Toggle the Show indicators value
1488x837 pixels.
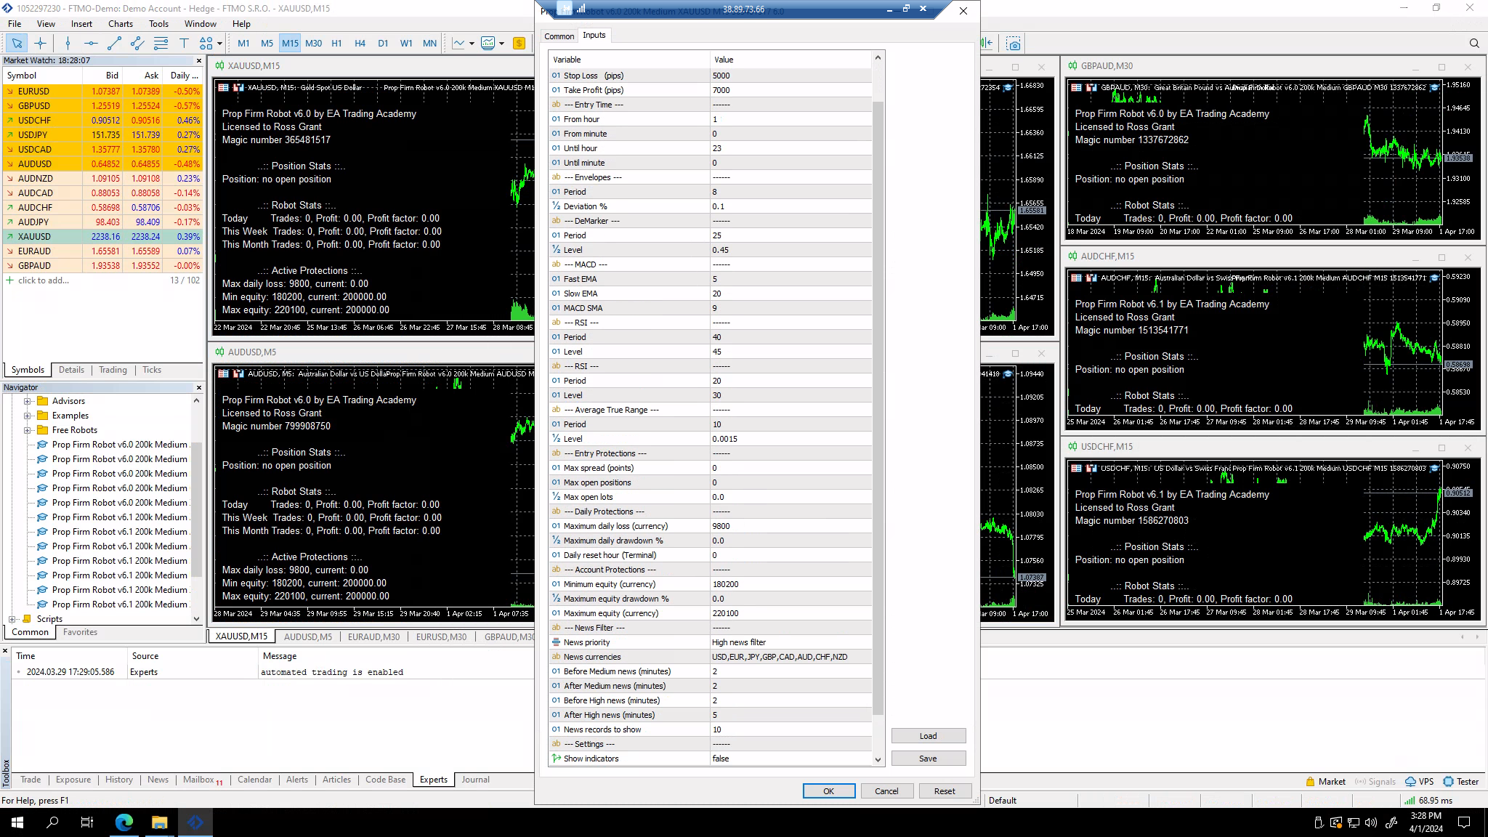[x=790, y=759]
